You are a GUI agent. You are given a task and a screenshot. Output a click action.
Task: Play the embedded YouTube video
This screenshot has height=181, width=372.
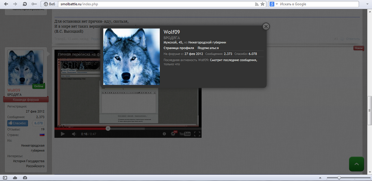coord(63,134)
